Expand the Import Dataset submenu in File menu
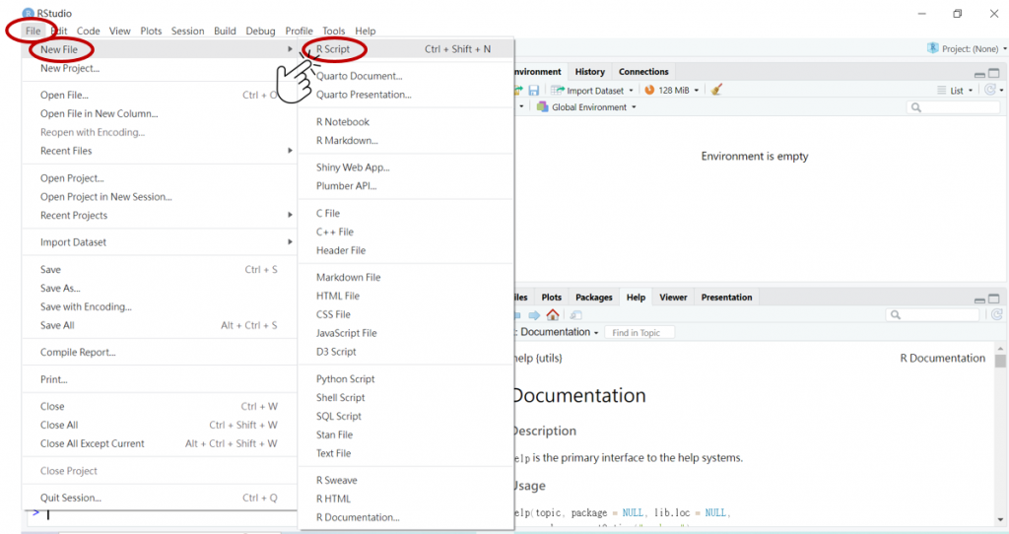The height and width of the screenshot is (534, 1009). coord(290,242)
